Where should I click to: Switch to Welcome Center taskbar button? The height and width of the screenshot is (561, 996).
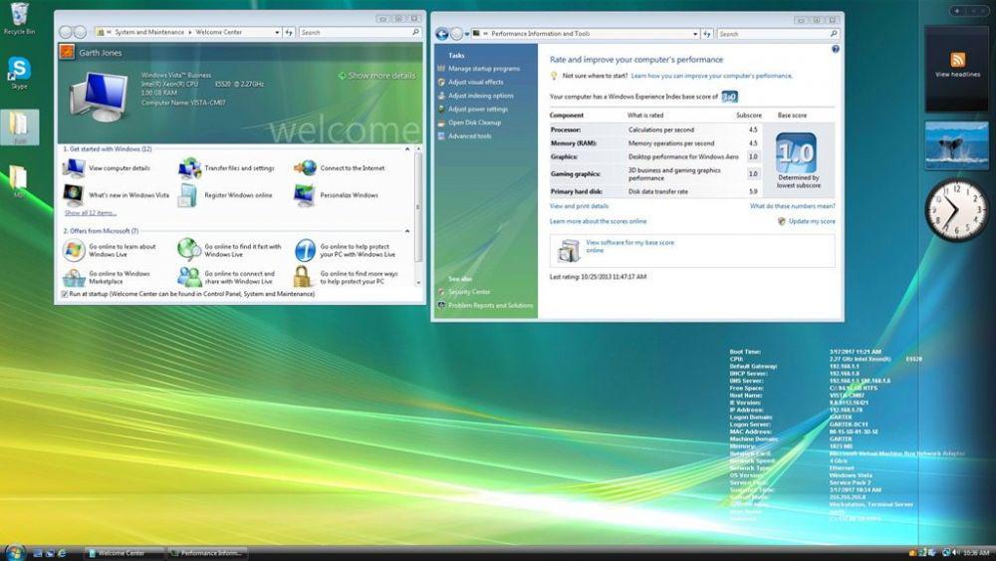point(124,553)
